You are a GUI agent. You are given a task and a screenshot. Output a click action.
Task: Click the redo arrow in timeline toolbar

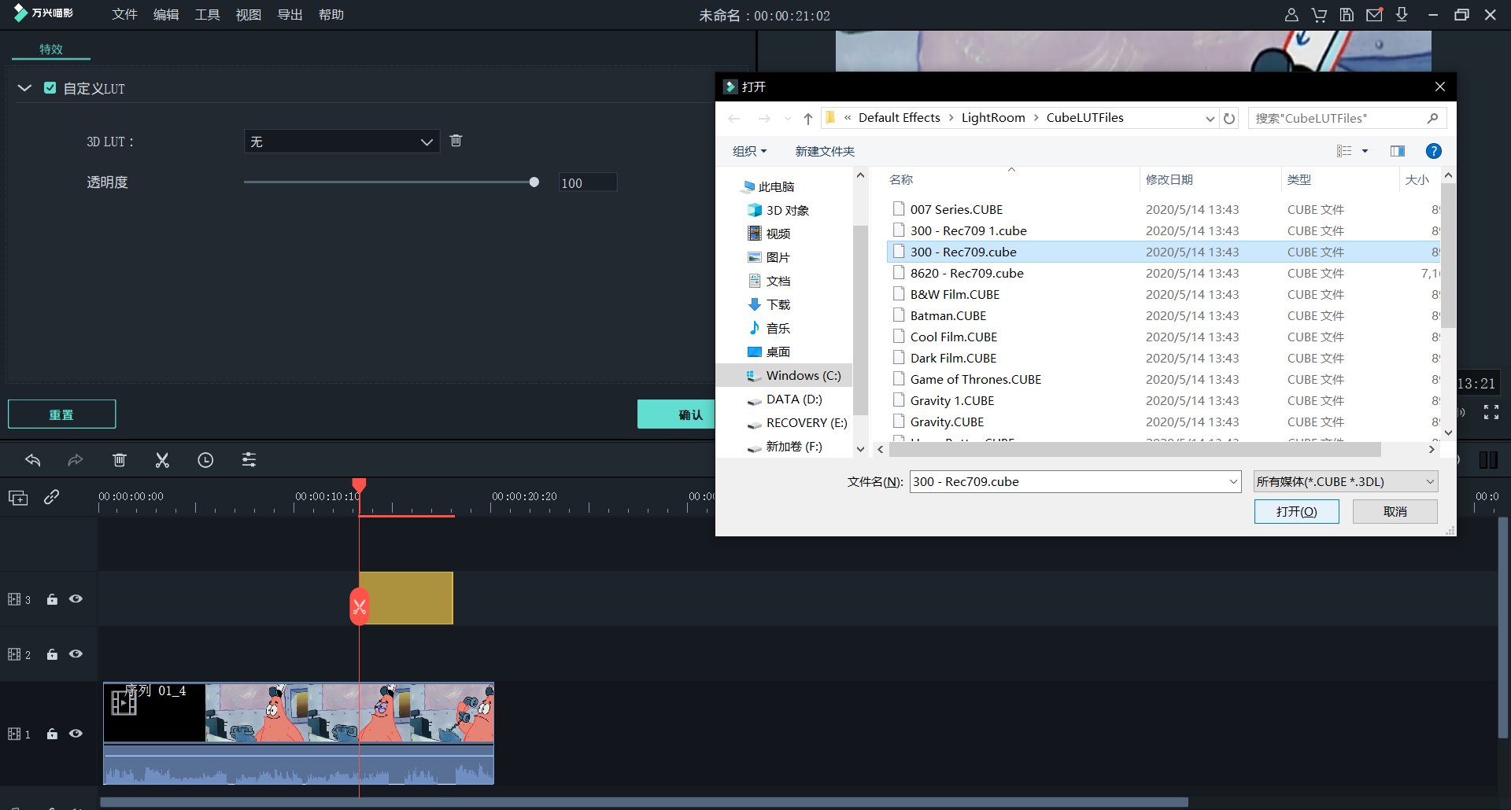(76, 460)
